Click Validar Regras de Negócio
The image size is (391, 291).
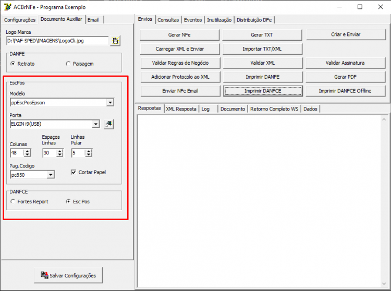(180, 63)
